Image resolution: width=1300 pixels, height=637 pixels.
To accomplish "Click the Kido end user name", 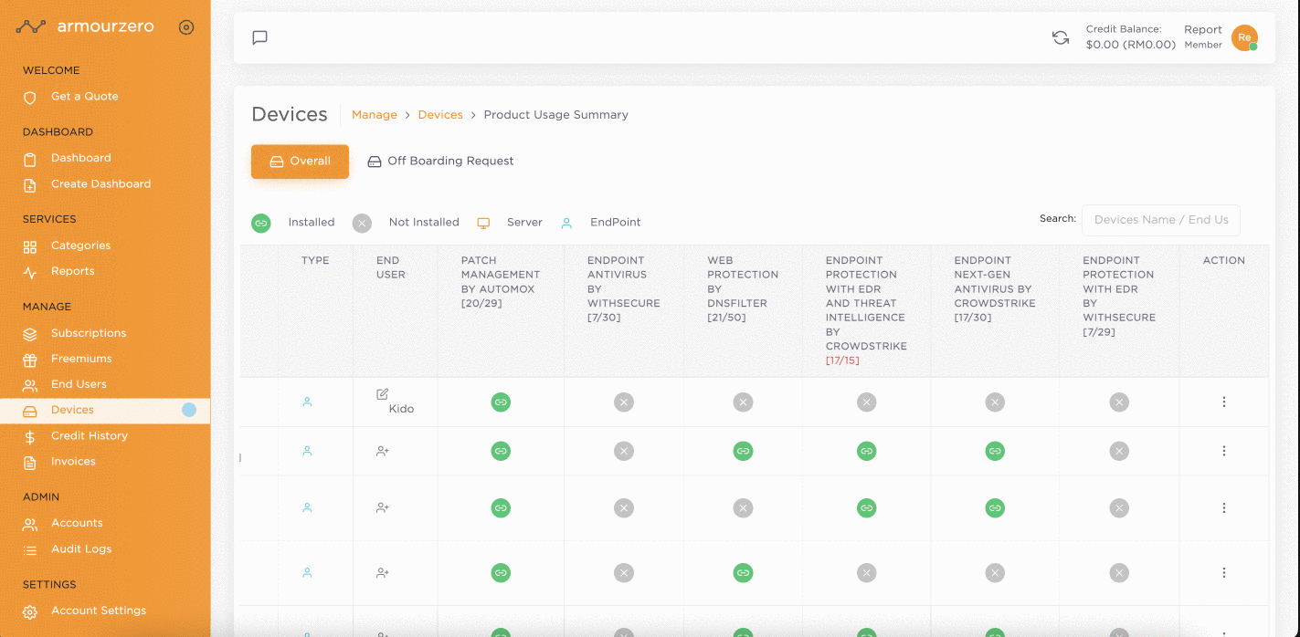I will click(x=401, y=409).
